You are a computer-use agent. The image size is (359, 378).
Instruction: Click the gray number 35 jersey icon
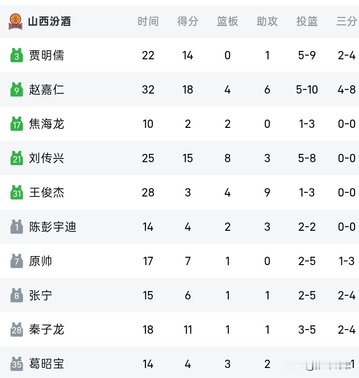(x=17, y=364)
